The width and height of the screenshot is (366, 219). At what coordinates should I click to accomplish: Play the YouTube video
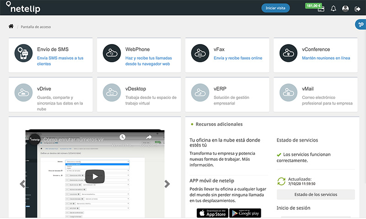[95, 176]
